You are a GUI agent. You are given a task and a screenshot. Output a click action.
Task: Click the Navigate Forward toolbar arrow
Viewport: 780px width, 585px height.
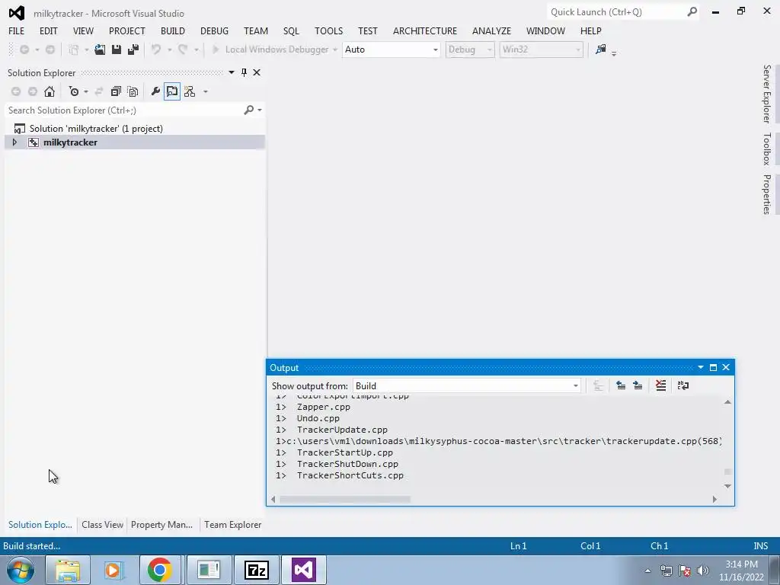coord(50,50)
